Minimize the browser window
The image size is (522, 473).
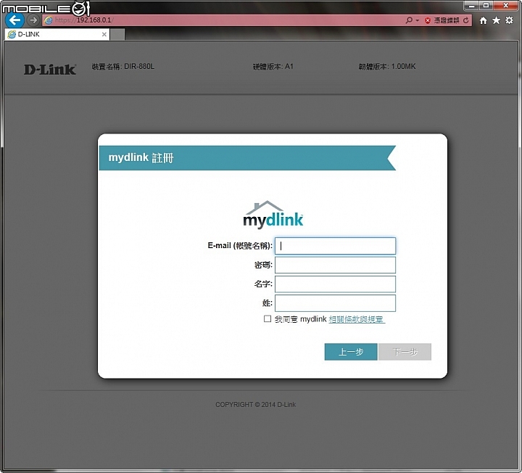click(x=471, y=5)
